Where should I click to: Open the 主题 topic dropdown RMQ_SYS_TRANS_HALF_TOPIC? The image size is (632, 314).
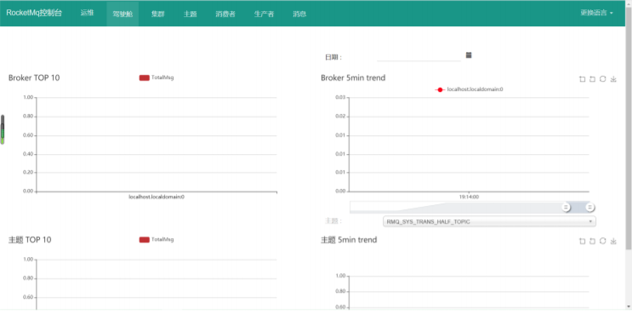[x=489, y=221]
